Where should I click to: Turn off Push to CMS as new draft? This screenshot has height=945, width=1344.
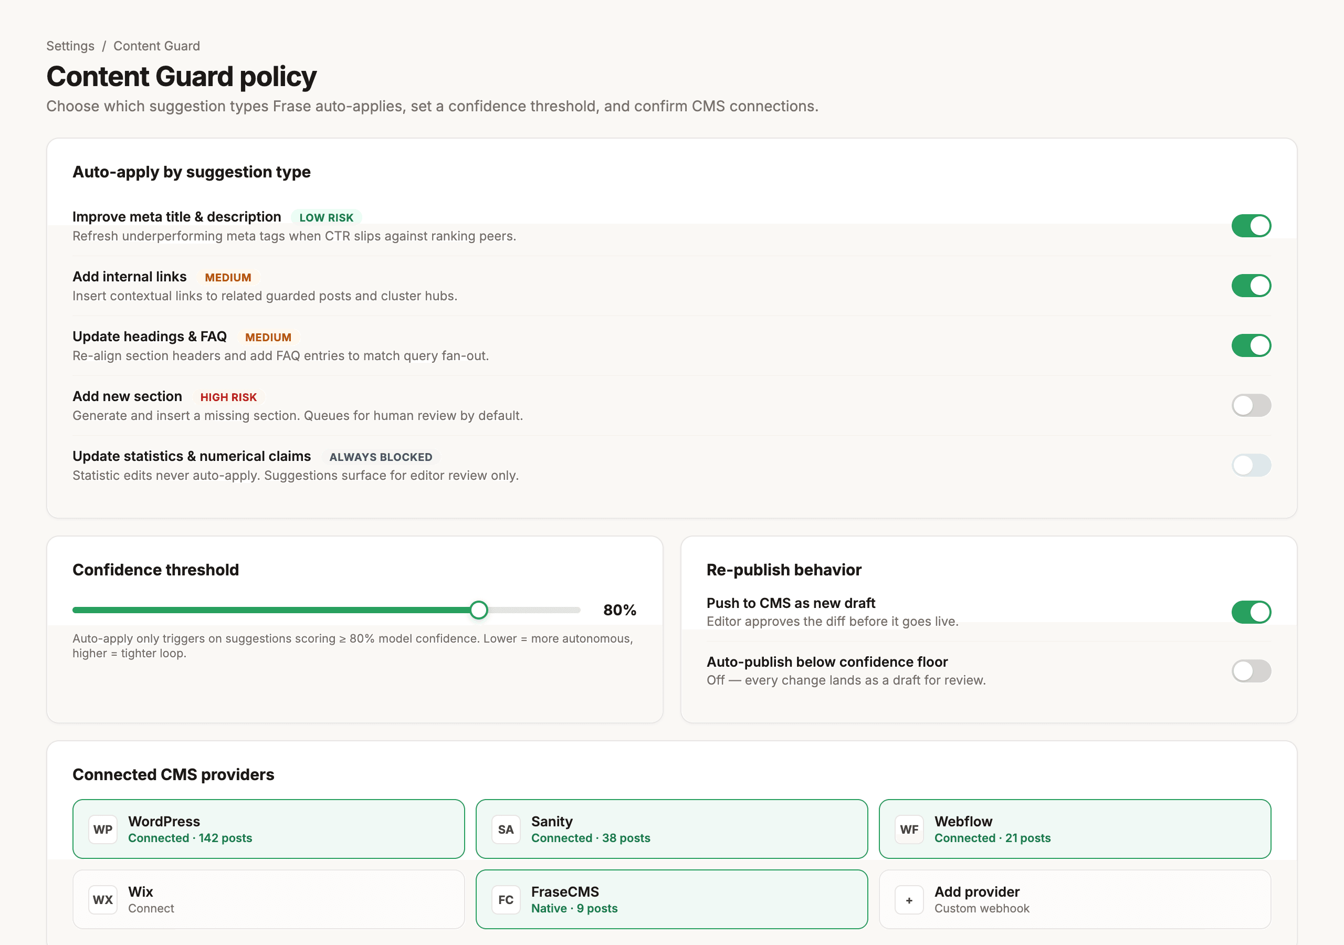(x=1252, y=612)
